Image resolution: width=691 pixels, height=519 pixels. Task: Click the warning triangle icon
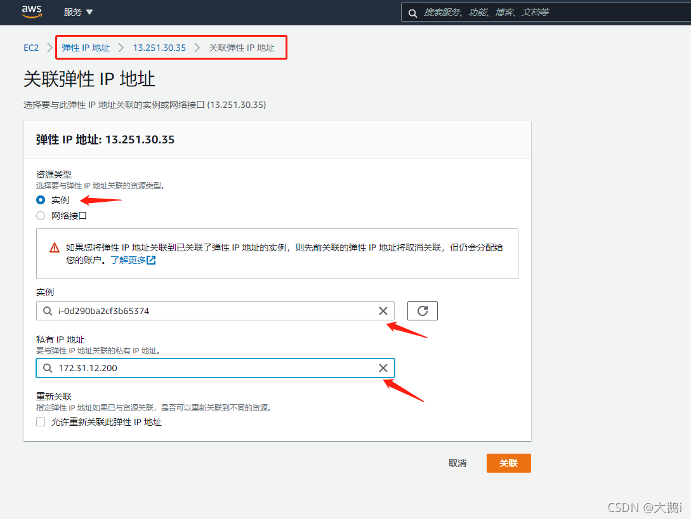(55, 247)
